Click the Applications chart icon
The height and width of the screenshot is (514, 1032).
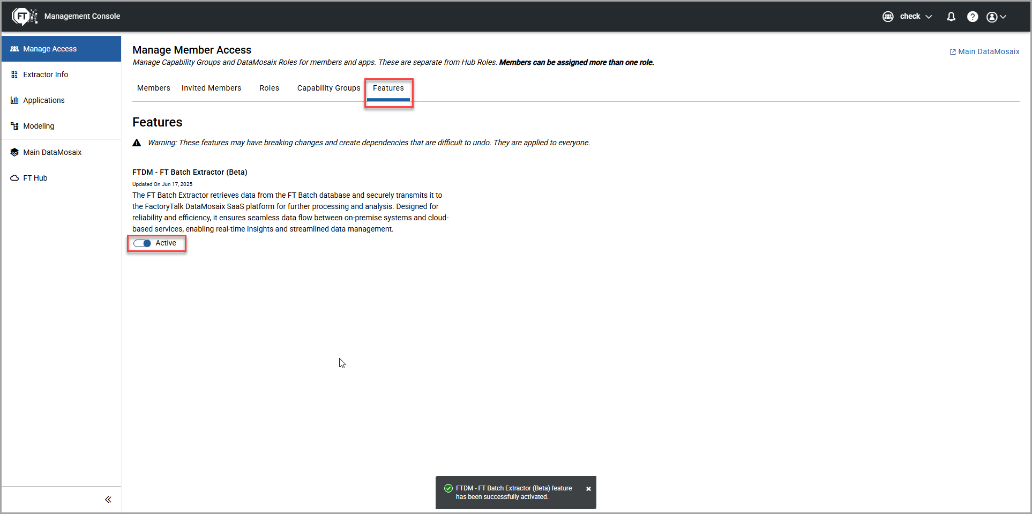click(14, 100)
